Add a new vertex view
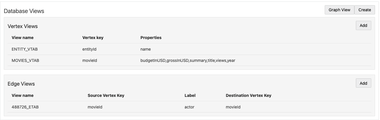This screenshot has height=120, width=380. point(363,25)
